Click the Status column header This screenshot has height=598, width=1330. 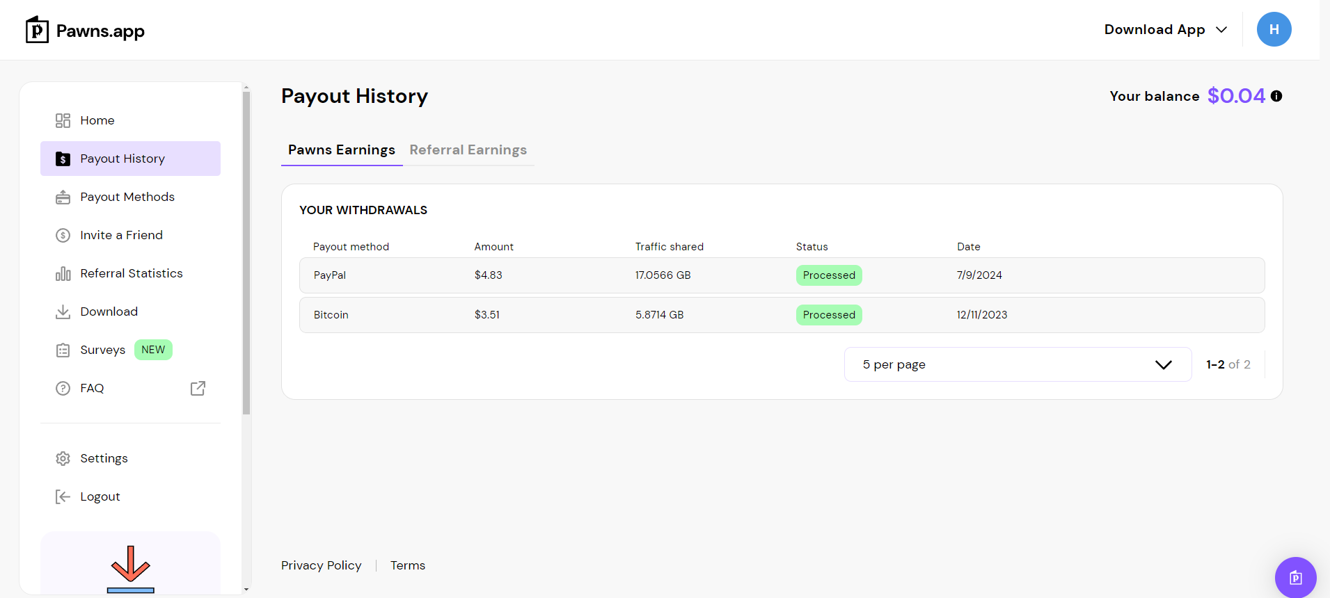(812, 247)
